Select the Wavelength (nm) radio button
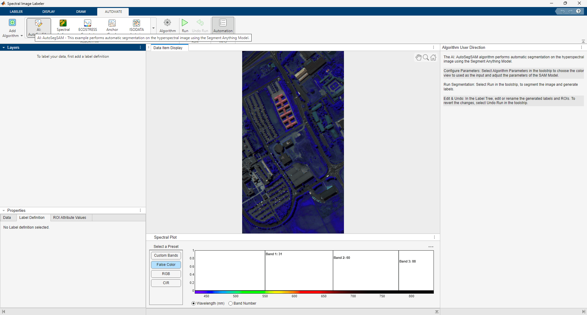This screenshot has width=587, height=315. coord(194,303)
